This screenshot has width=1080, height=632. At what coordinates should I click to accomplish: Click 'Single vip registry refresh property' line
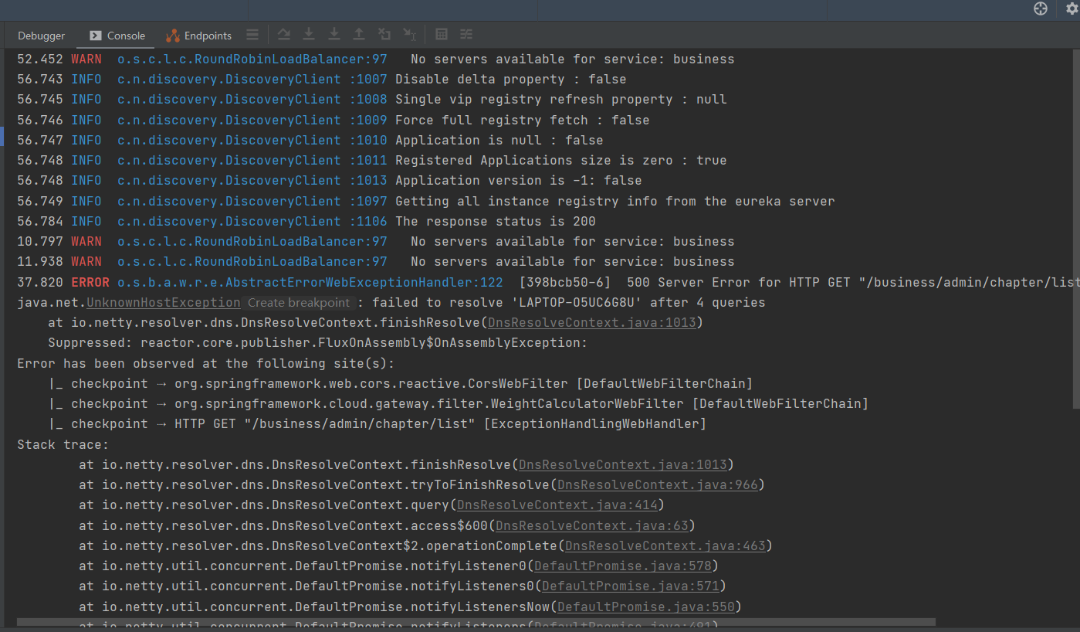click(x=371, y=100)
